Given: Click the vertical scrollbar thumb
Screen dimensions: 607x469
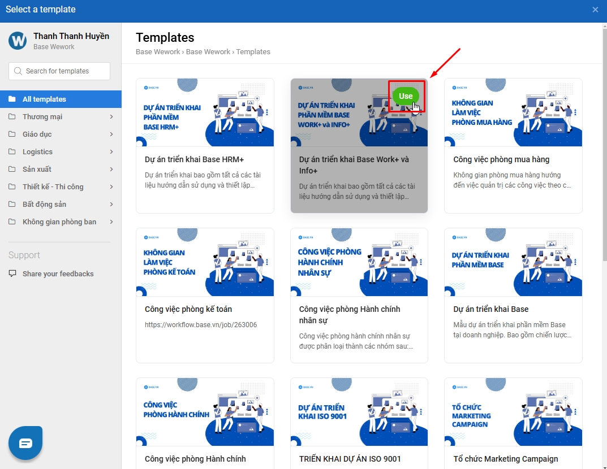Looking at the screenshot, I should click(605, 145).
